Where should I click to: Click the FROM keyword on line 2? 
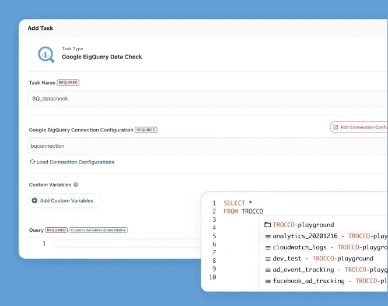click(x=230, y=211)
